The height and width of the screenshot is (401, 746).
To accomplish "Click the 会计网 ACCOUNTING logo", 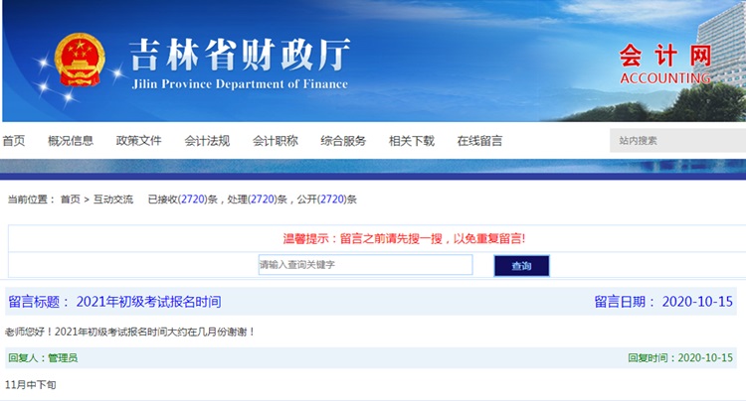I will coord(664,62).
